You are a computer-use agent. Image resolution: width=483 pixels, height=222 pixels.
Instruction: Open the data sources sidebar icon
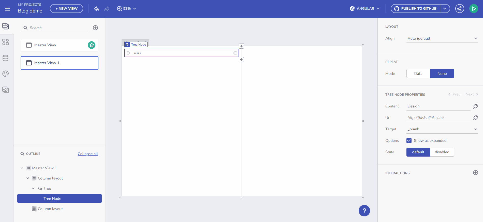(x=6, y=58)
